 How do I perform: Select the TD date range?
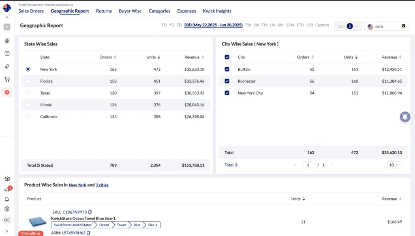point(164,25)
